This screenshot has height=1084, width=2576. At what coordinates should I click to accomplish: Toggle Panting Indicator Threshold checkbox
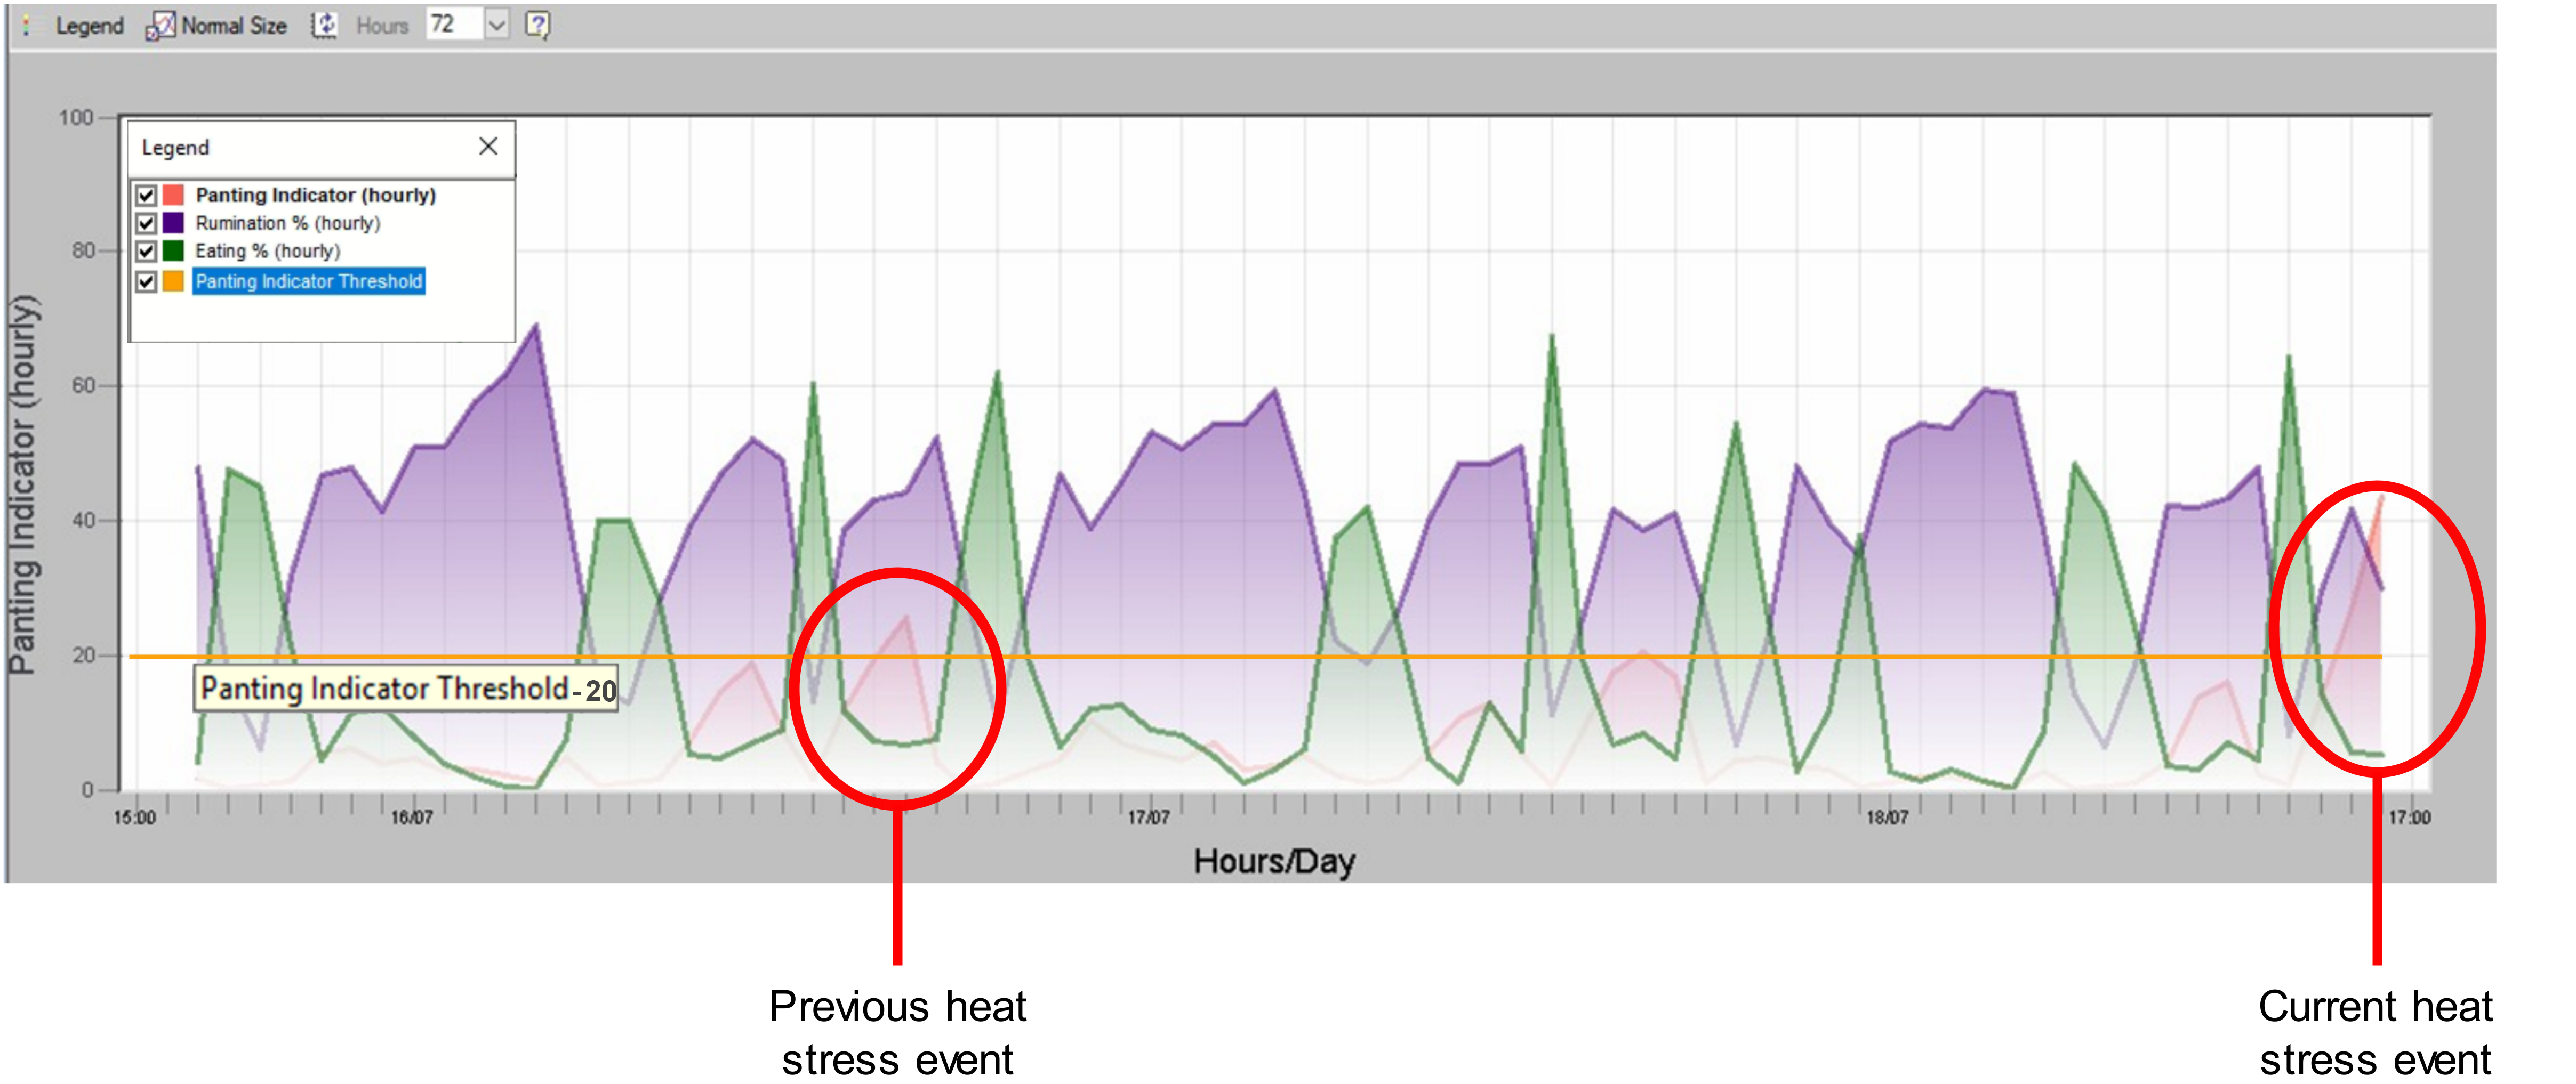[x=147, y=282]
